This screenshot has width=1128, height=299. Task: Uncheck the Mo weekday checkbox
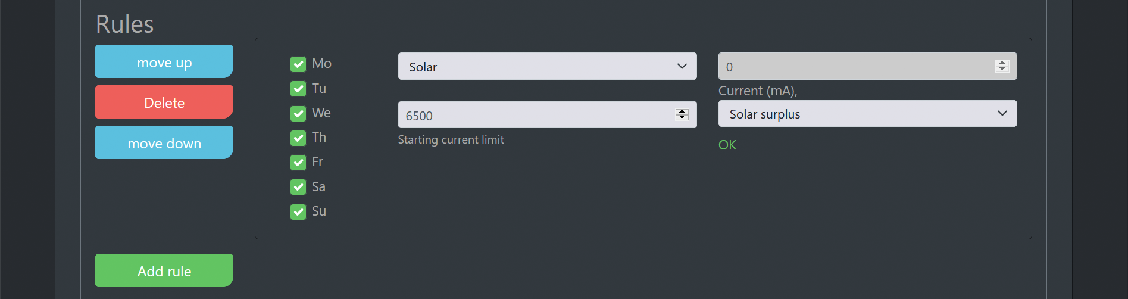(x=298, y=64)
